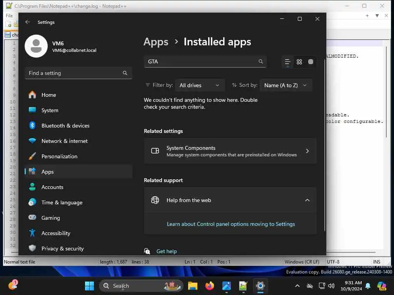
Task: Switch to Notepad++ from taskbar
Action: click(x=243, y=286)
